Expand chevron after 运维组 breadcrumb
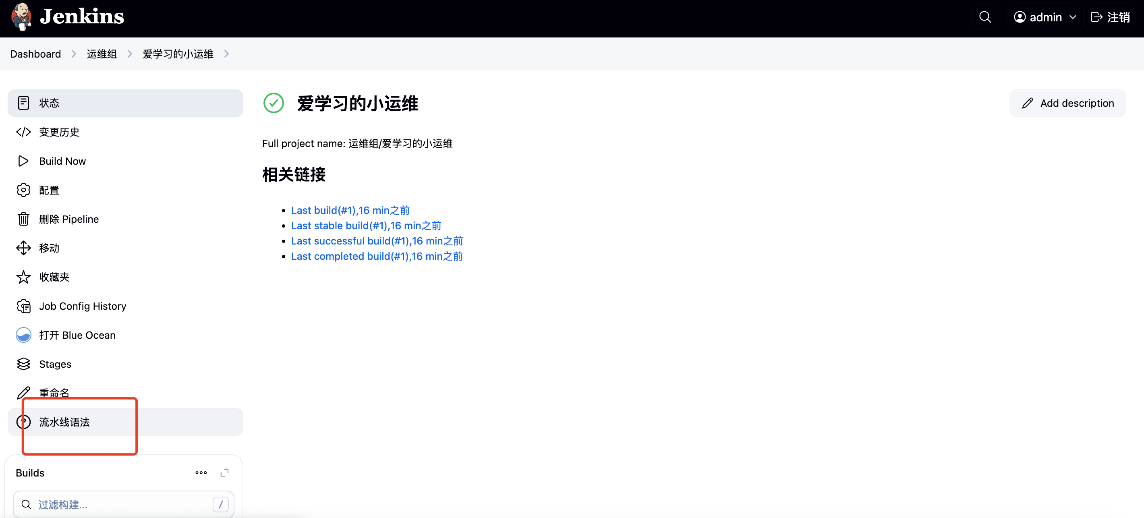The image size is (1144, 518). [130, 54]
